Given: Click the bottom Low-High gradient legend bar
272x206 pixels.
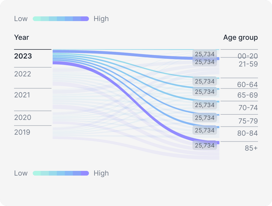Looking at the screenshot, I should pyautogui.click(x=61, y=173).
